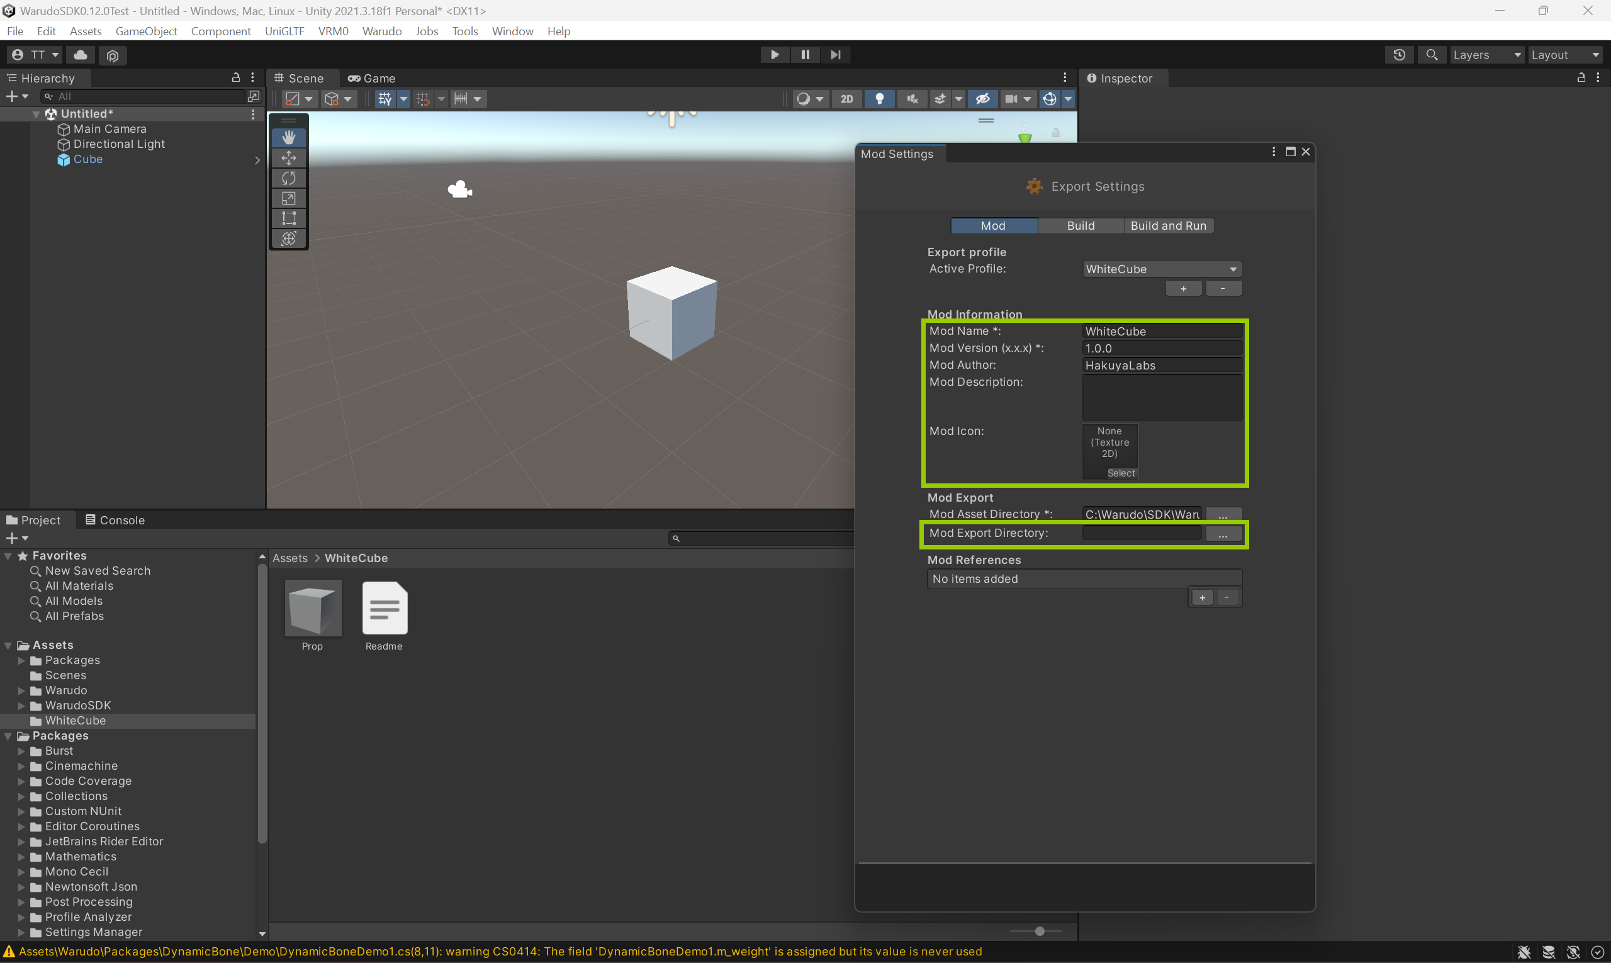Select the Hand view tool

click(x=289, y=138)
